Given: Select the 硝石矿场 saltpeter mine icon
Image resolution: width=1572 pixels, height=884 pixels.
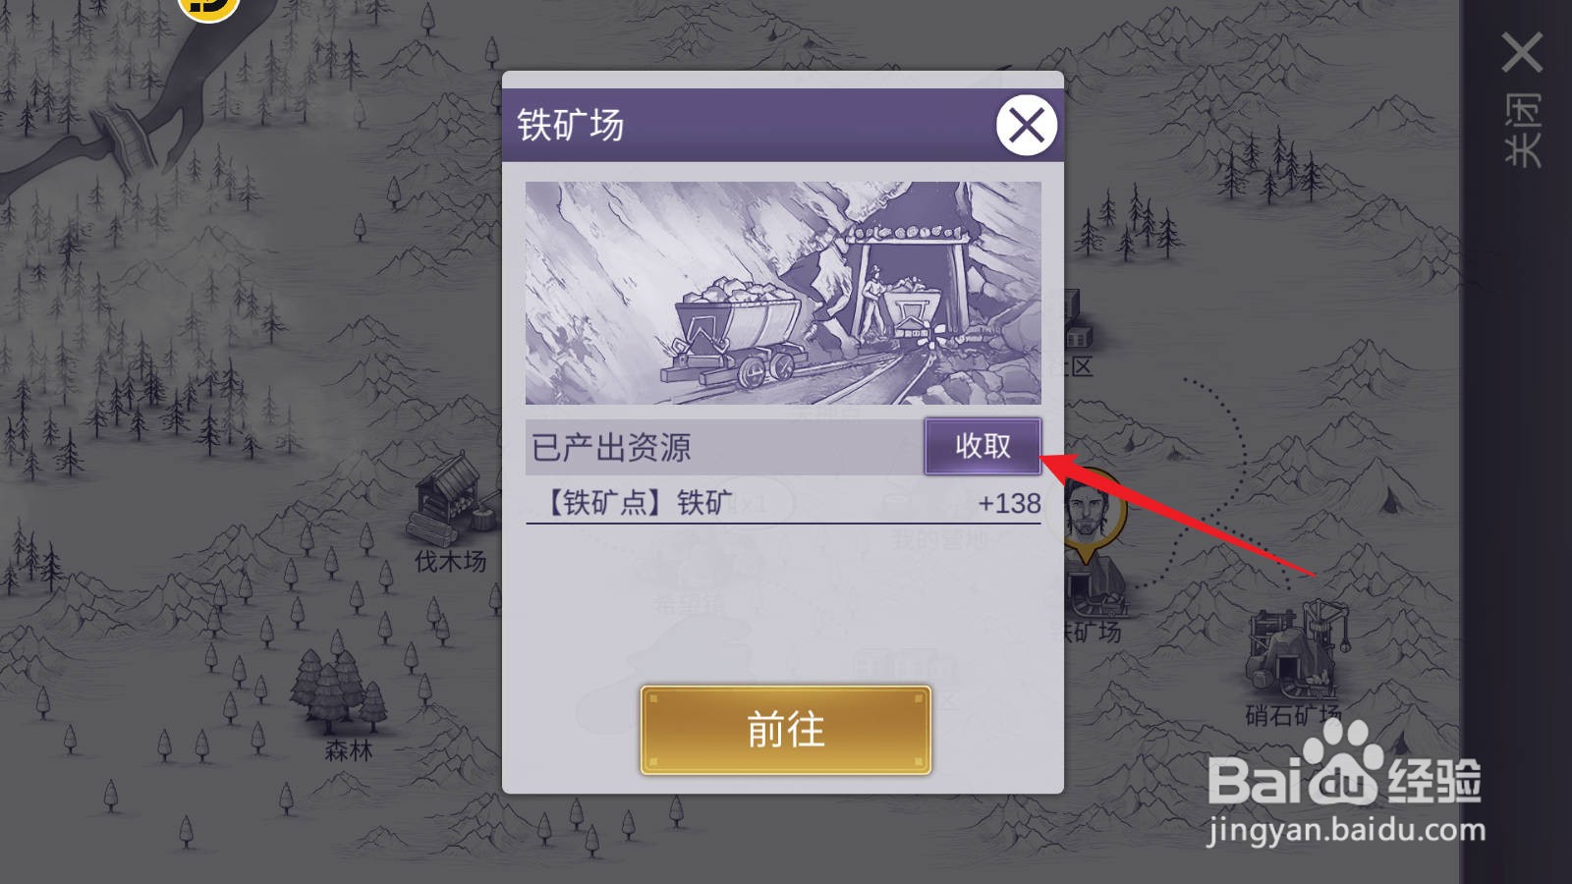Looking at the screenshot, I should tap(1297, 646).
